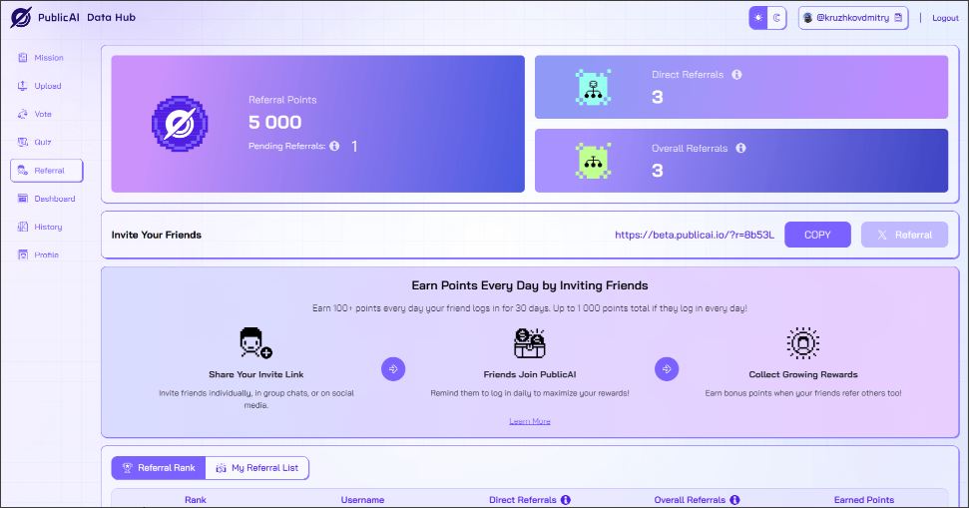Click "Earn Points Every Day by Inviting Friends" heading

click(x=530, y=285)
